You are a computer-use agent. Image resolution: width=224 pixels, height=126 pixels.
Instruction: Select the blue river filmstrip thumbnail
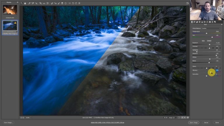(x=10, y=26)
